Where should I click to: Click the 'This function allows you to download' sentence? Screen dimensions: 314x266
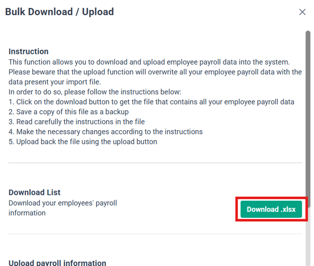149,62
